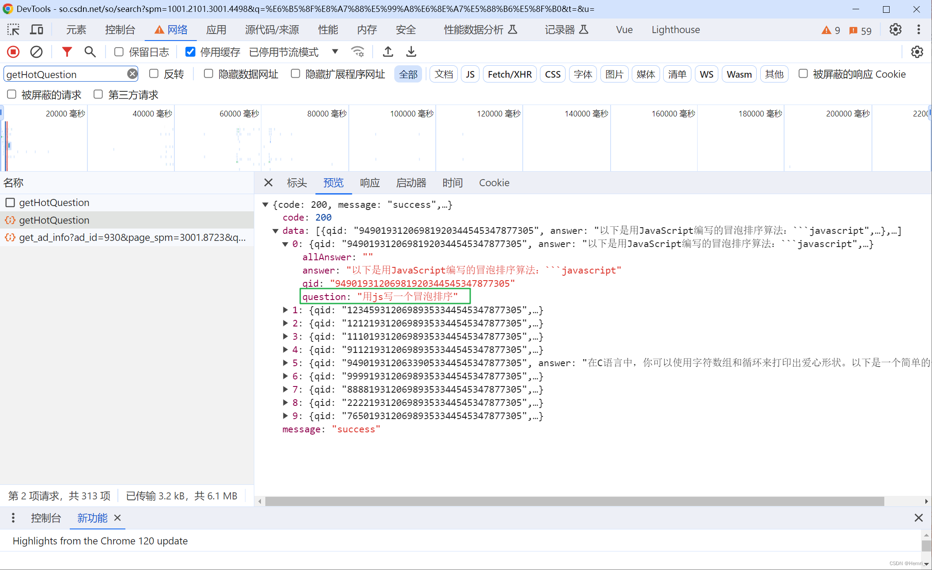Check 被屏蔽的请求 option
This screenshot has height=570, width=932.
[x=11, y=94]
